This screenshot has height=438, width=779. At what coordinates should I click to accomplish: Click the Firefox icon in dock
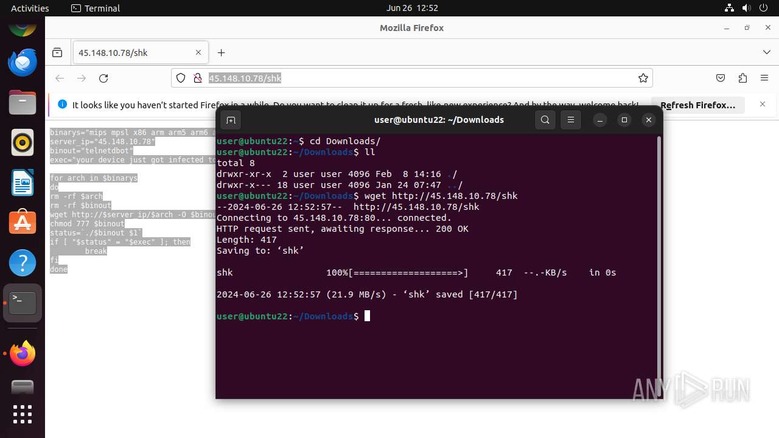point(23,353)
